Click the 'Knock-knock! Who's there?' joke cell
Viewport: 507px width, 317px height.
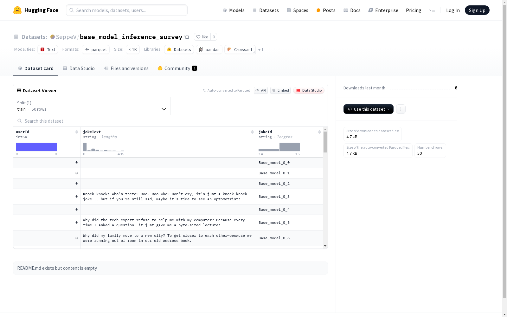[x=168, y=197]
